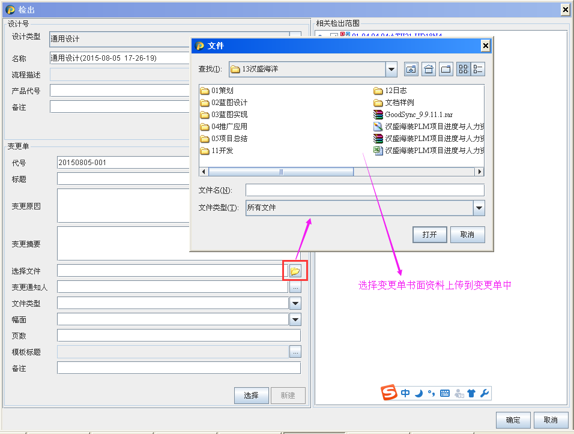This screenshot has width=574, height=434.
Task: Open soft keyboard from IME bar
Action: click(x=445, y=393)
